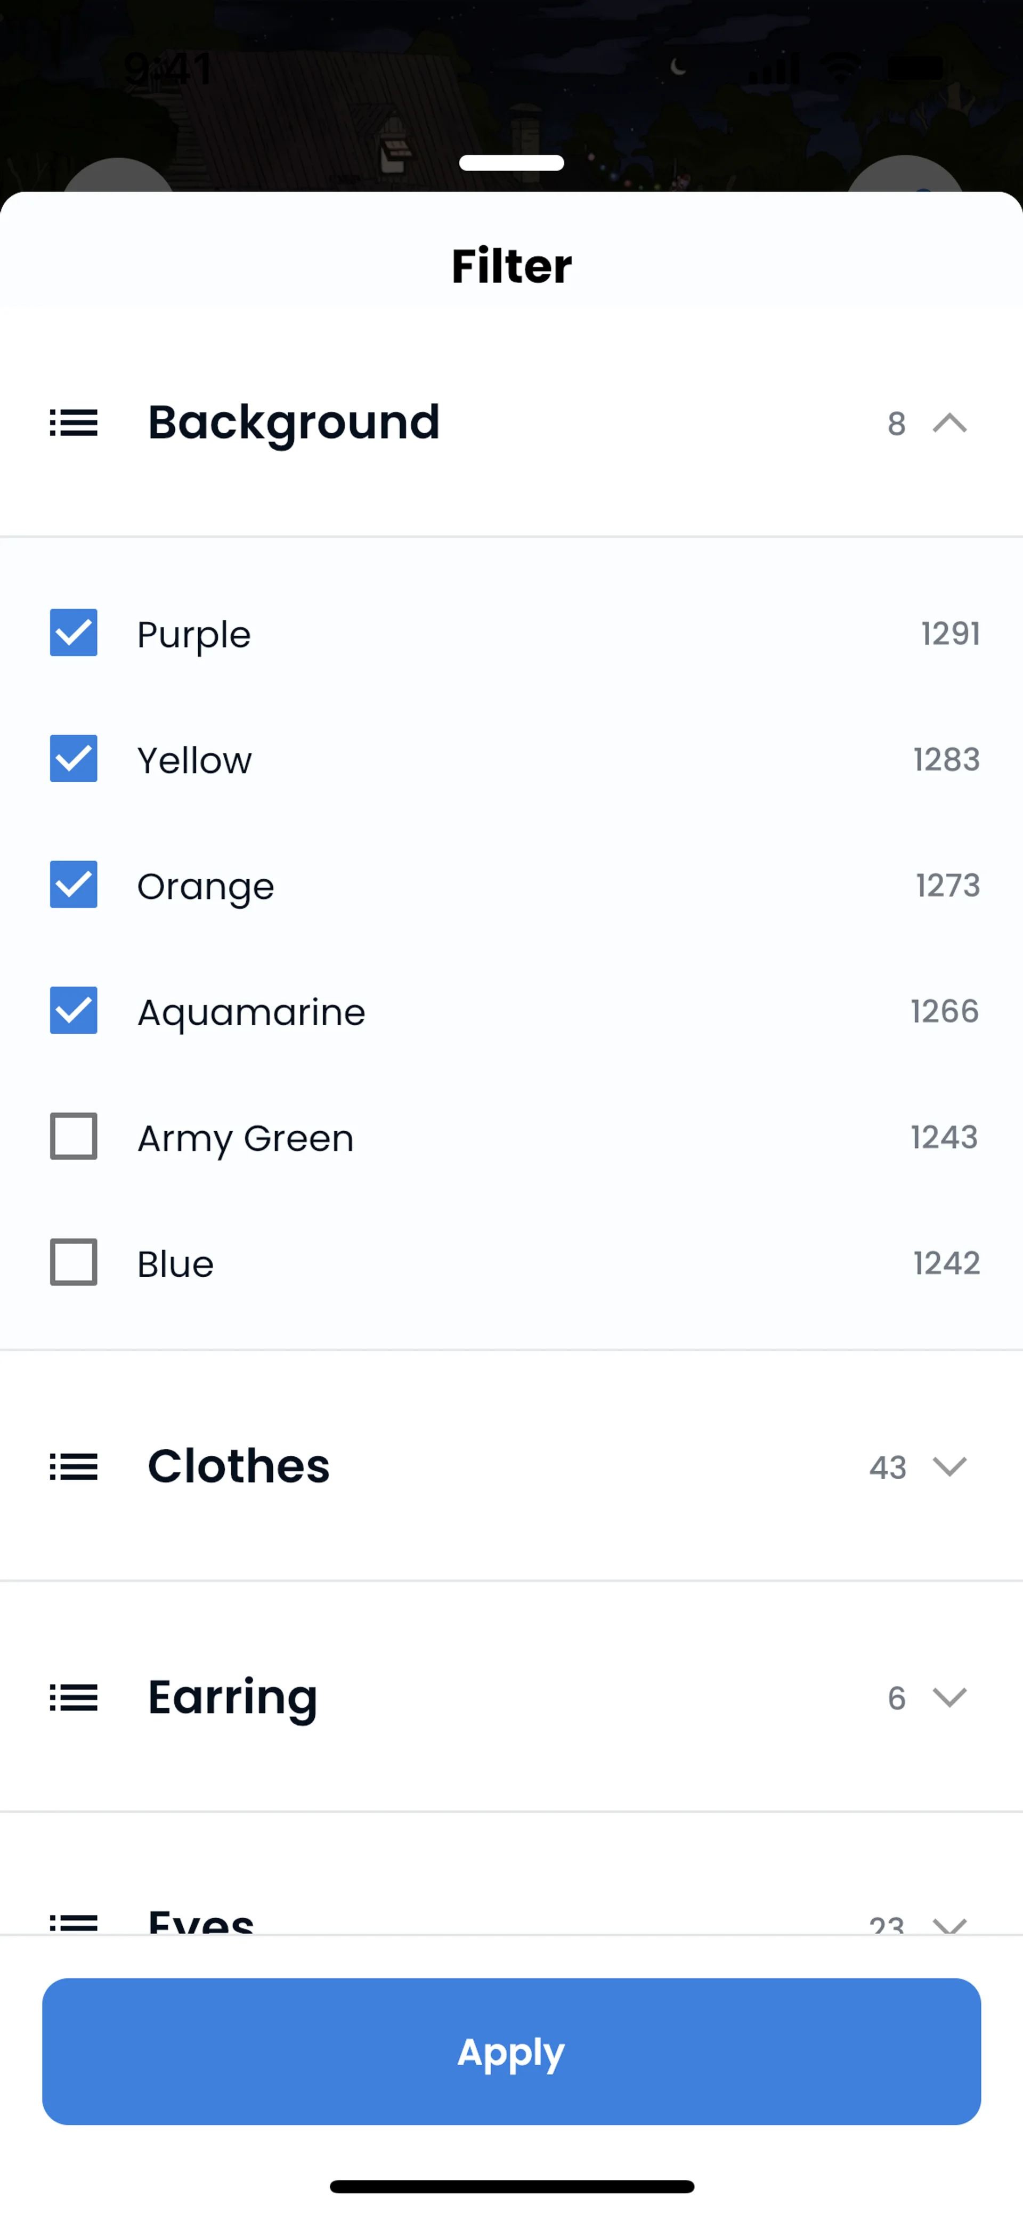Click the list icon beside Background

[74, 423]
